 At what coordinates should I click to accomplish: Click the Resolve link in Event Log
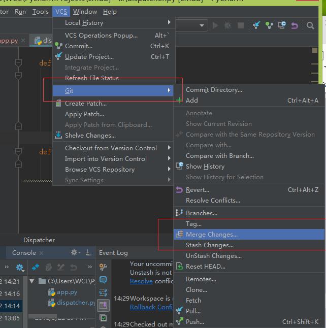tap(141, 281)
